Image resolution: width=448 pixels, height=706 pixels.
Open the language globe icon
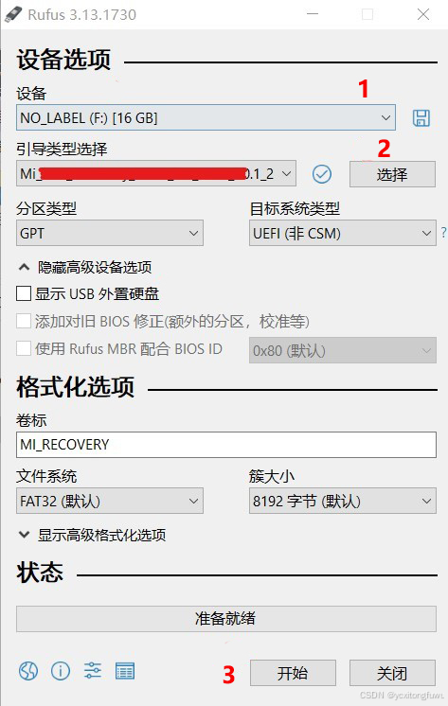pyautogui.click(x=28, y=671)
